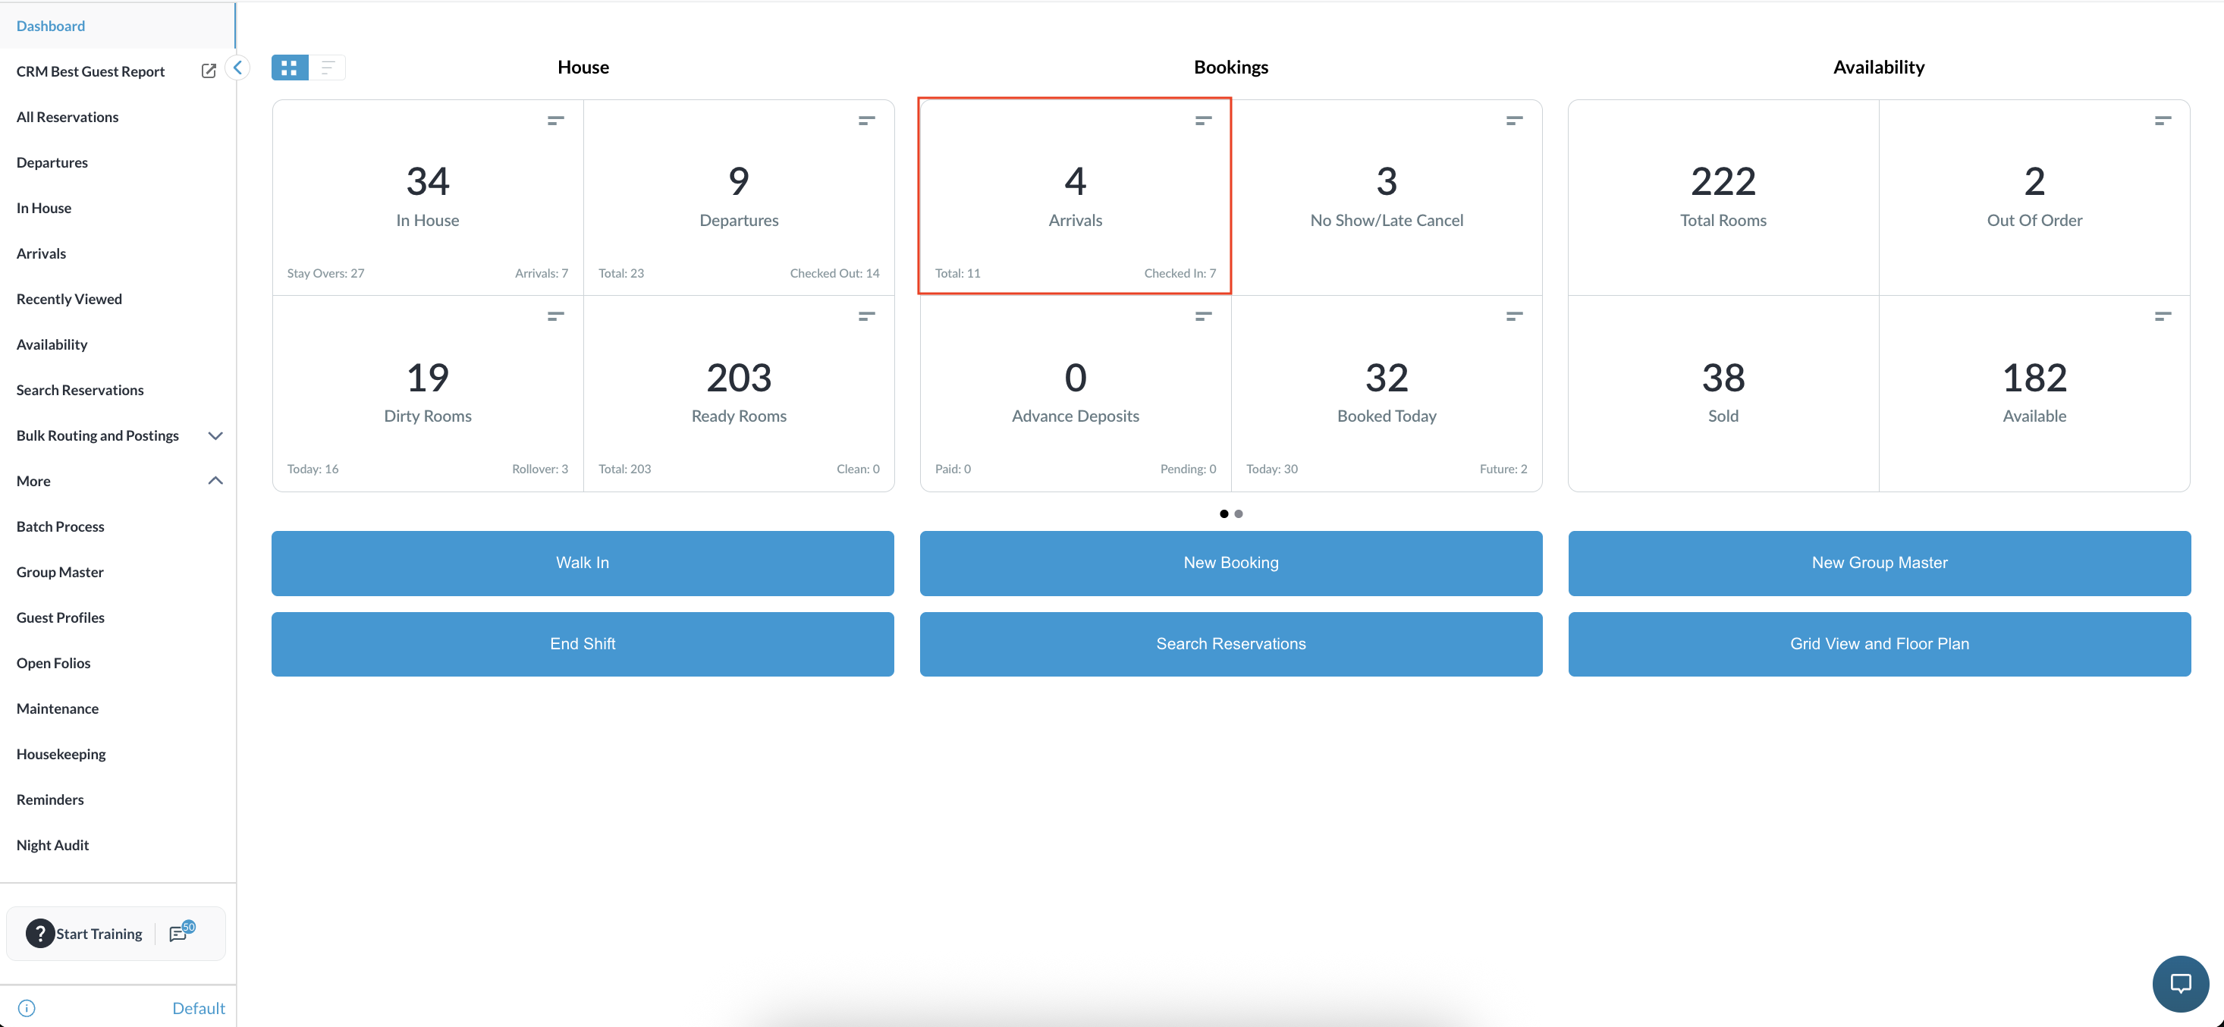Viewport: 2224px width, 1027px height.
Task: Click the help question mark icon
Action: [x=39, y=933]
